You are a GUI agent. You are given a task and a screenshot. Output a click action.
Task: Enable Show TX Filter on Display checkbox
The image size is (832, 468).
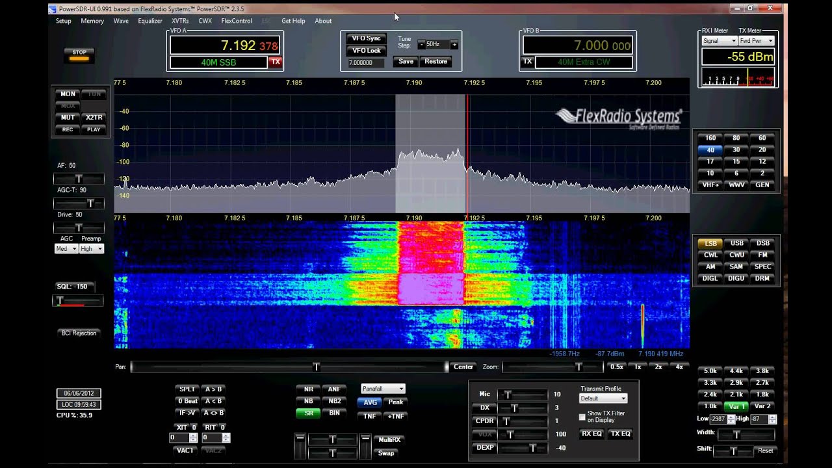582,417
